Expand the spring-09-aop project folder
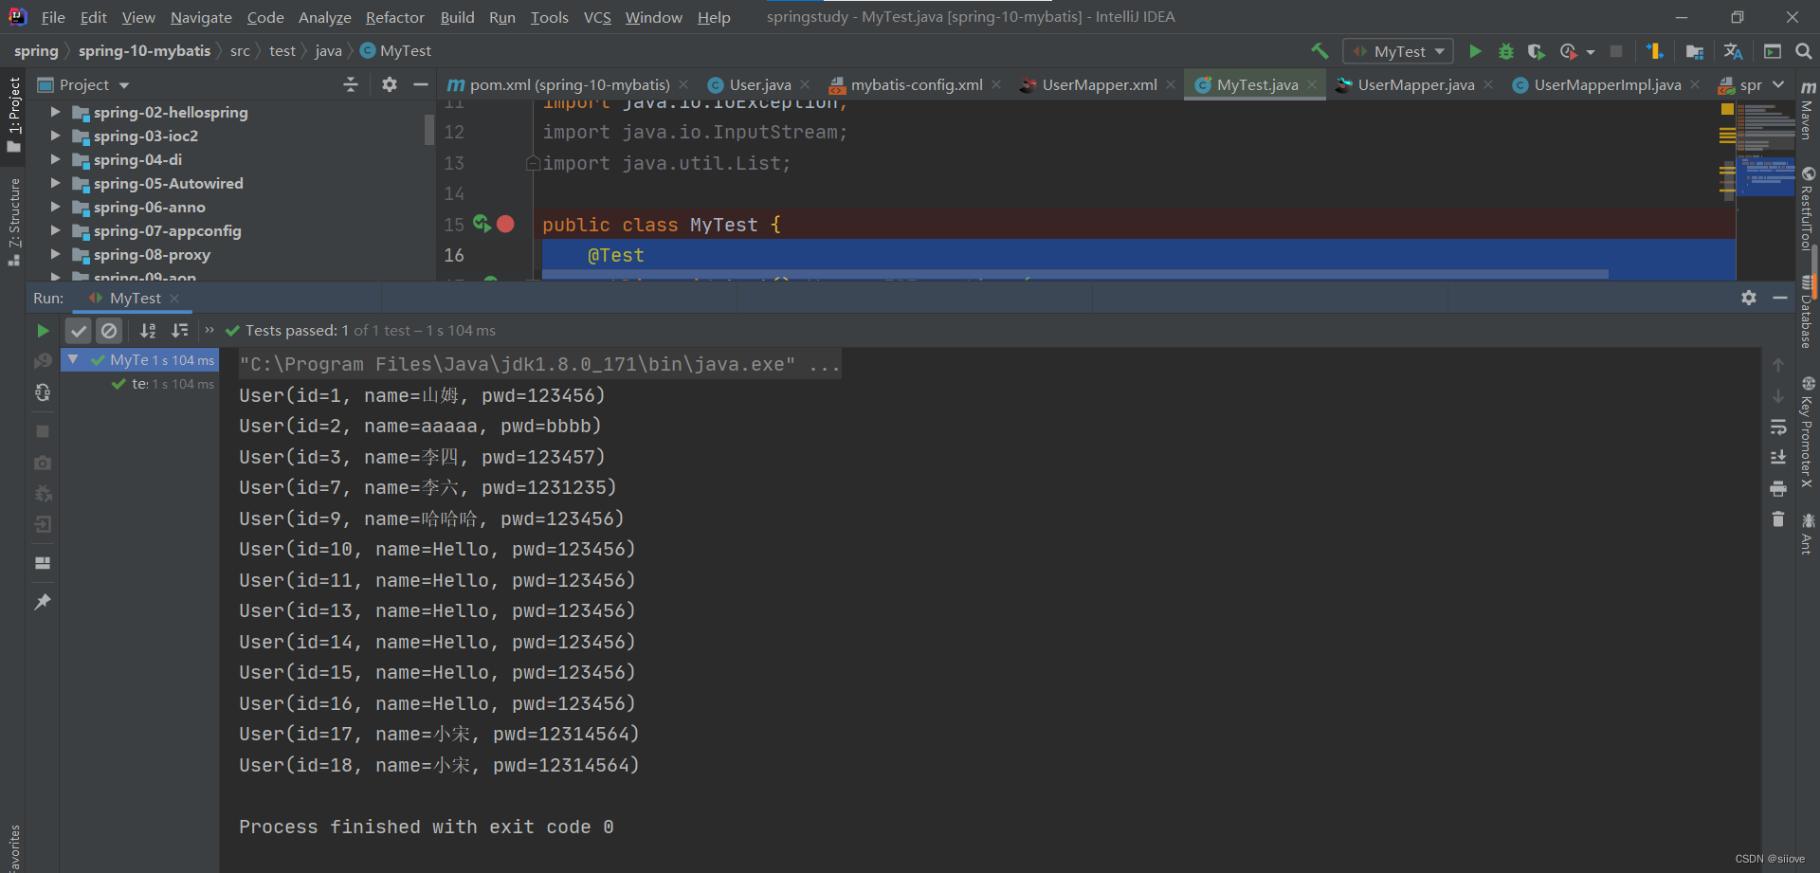The image size is (1820, 873). point(55,276)
